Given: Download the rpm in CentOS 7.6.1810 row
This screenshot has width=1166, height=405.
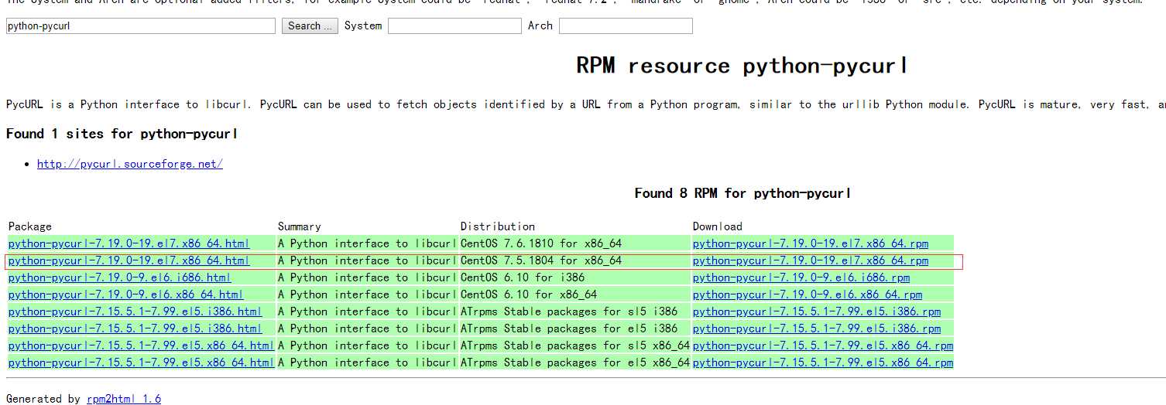Looking at the screenshot, I should pos(811,243).
